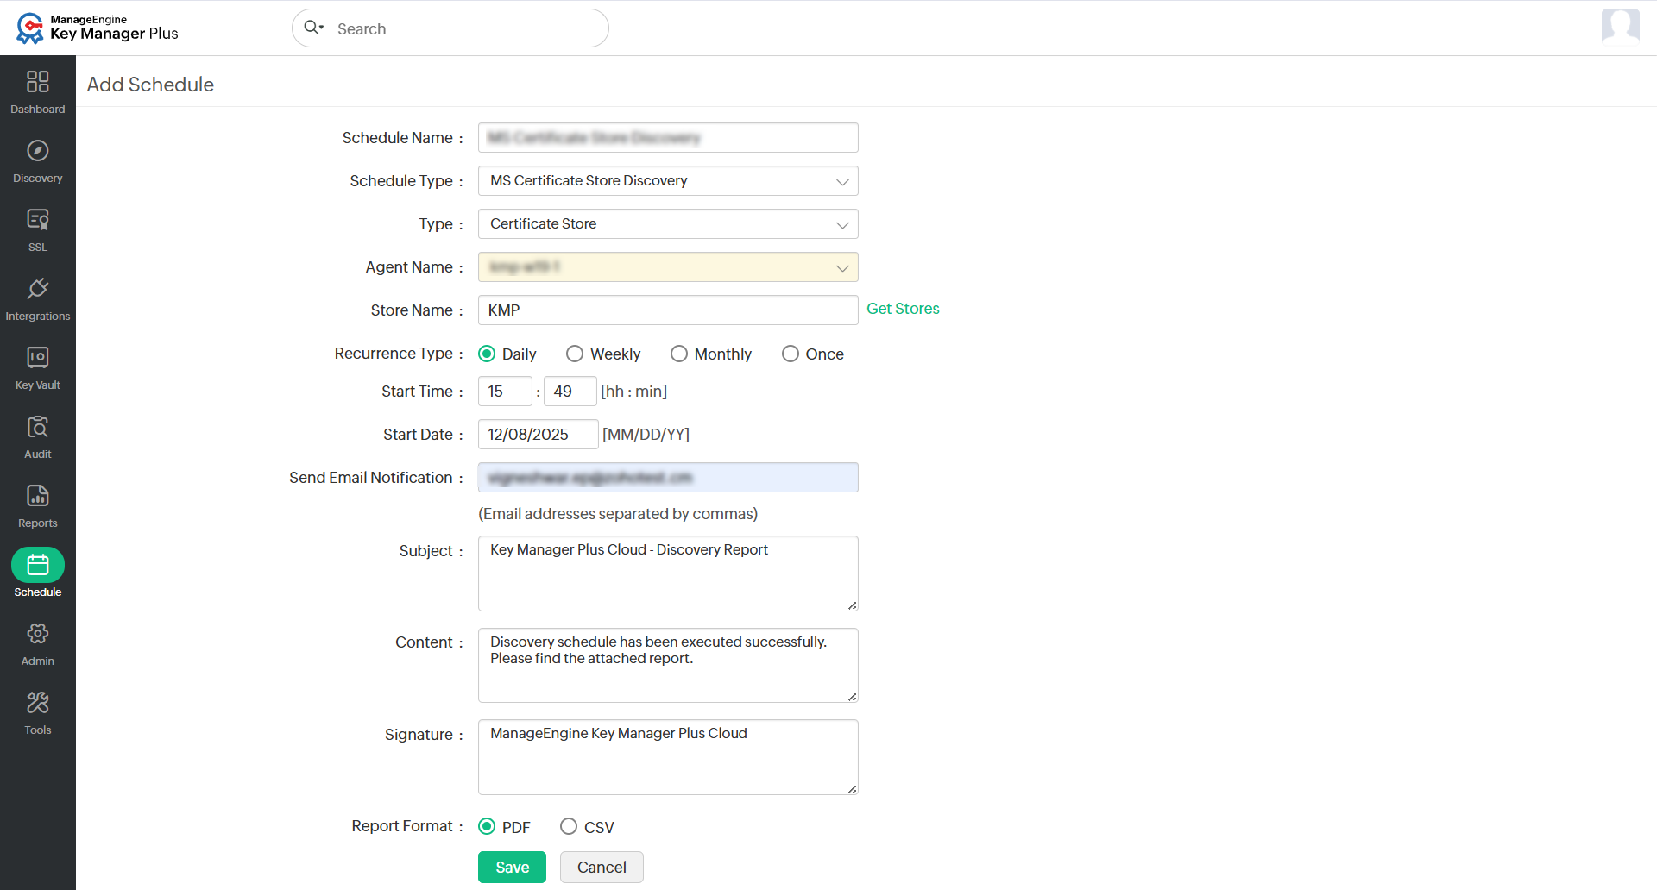The image size is (1657, 890).
Task: Click '(Email addresses separated by commas)' note
Action: click(x=618, y=514)
